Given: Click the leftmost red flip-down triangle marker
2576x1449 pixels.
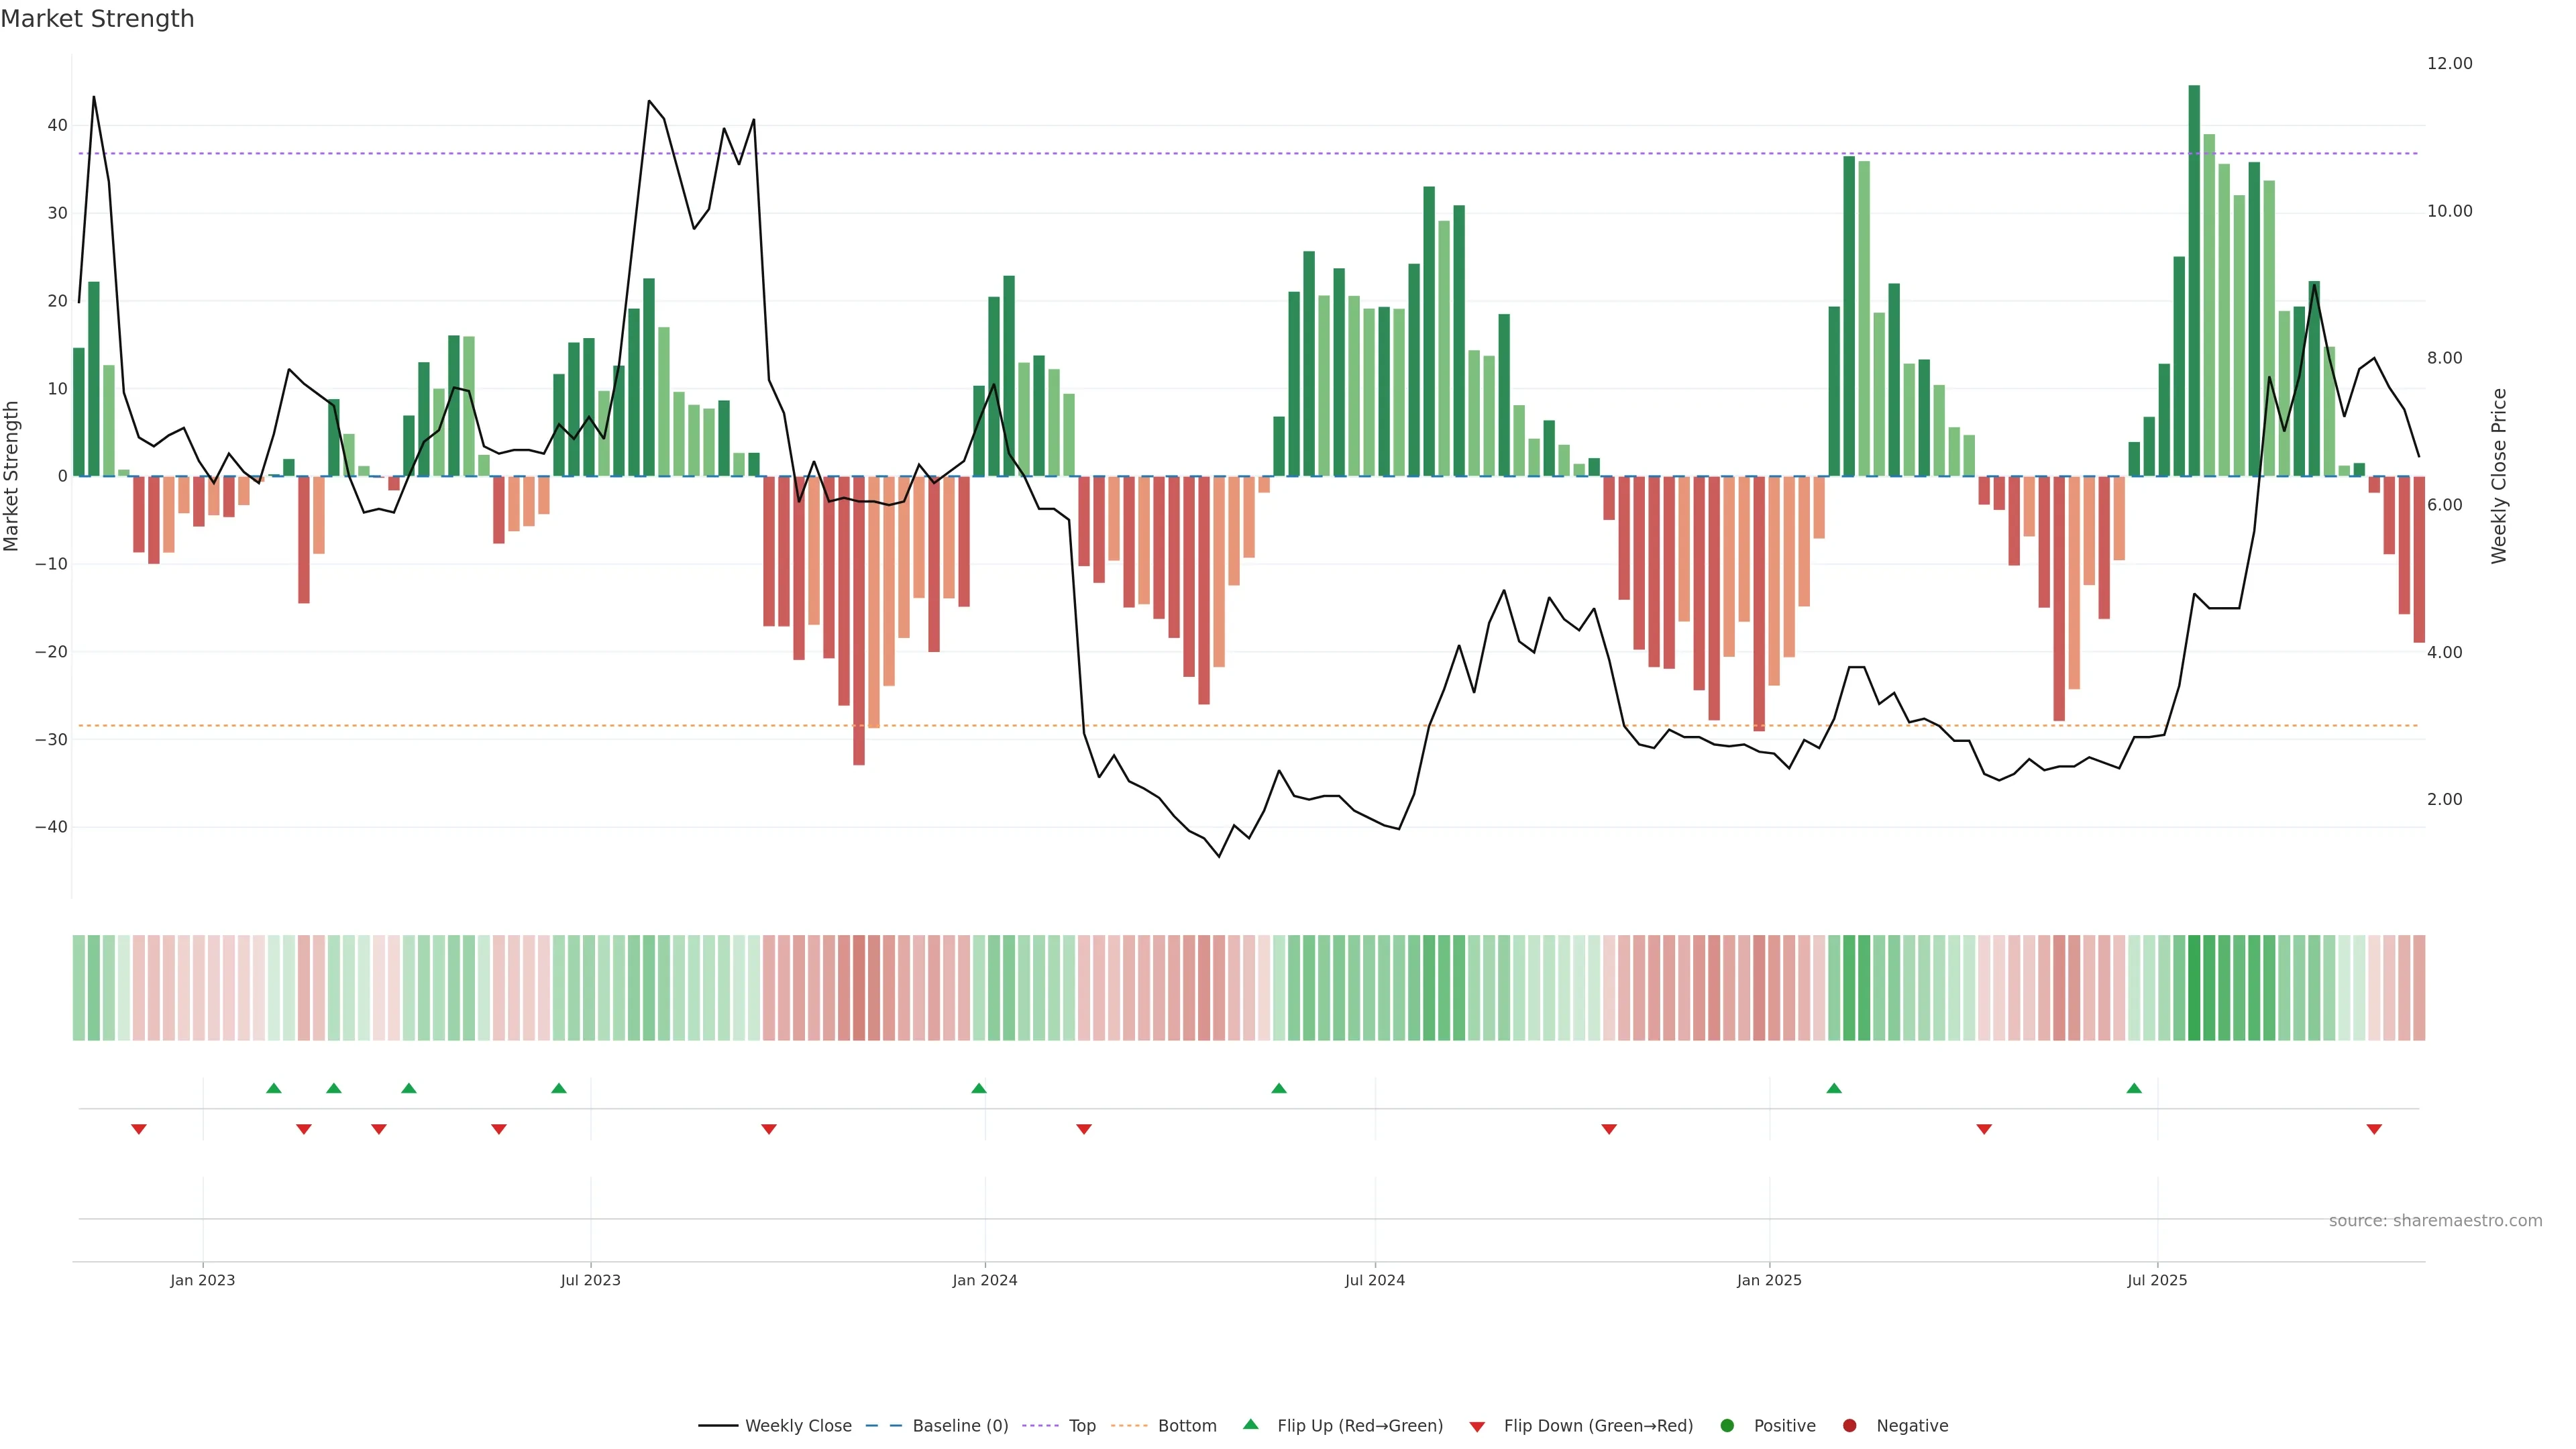Looking at the screenshot, I should (139, 1129).
